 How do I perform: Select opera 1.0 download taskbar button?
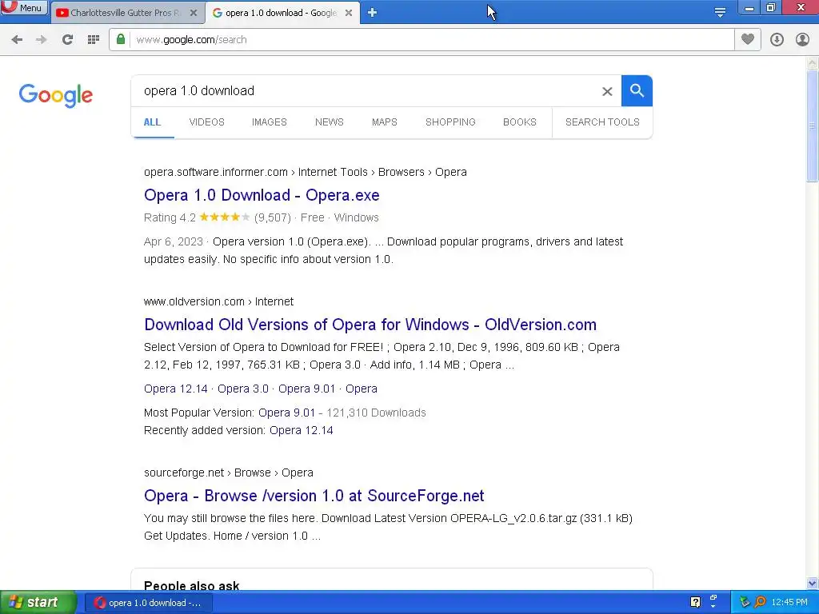click(x=148, y=603)
